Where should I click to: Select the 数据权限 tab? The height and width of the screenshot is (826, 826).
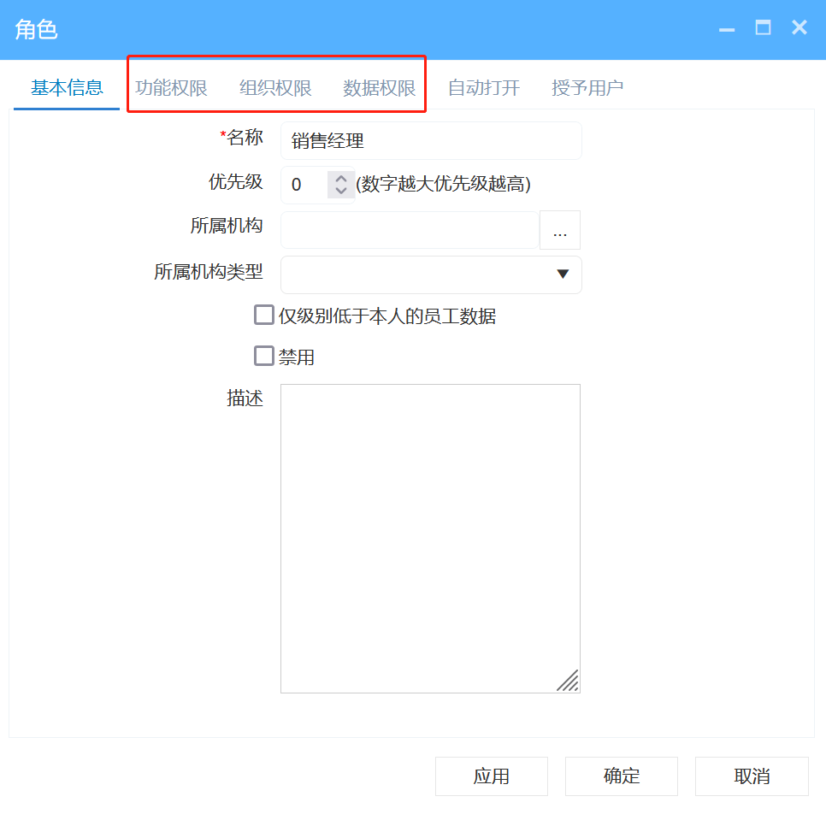[379, 86]
